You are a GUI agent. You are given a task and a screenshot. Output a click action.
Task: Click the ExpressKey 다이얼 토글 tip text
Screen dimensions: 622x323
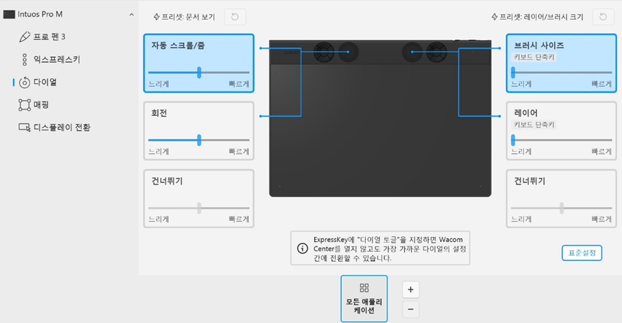(390, 249)
